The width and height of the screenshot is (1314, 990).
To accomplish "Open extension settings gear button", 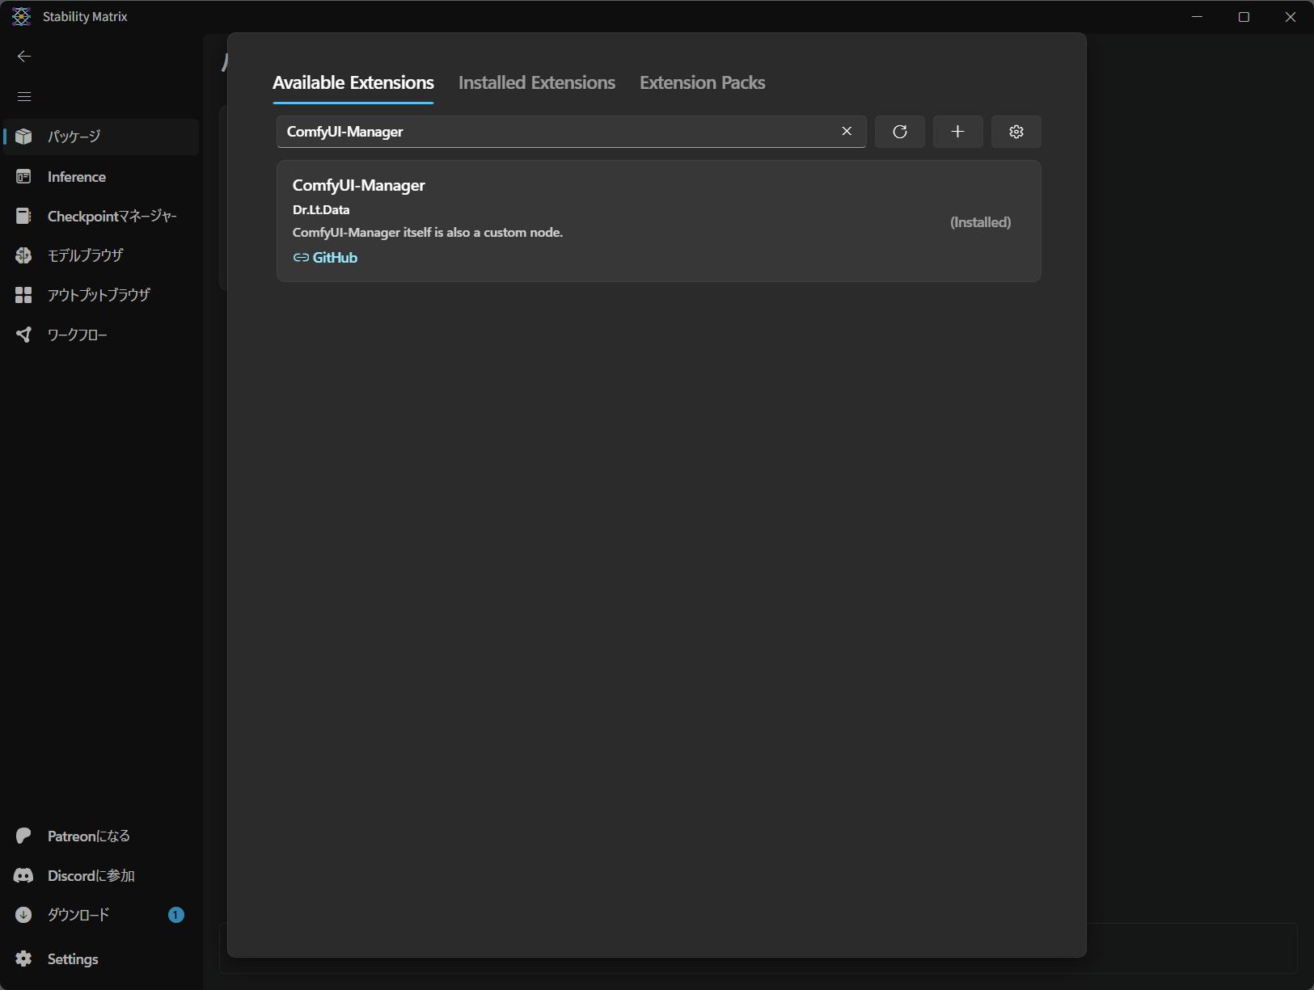I will click(1016, 132).
